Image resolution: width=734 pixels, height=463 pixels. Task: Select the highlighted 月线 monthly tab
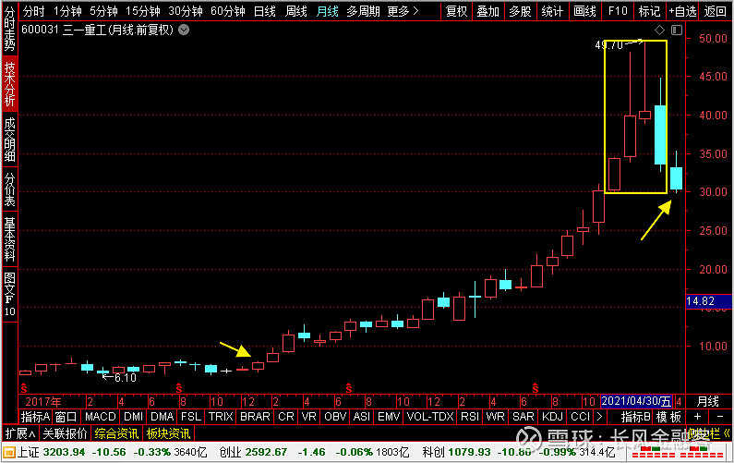pyautogui.click(x=327, y=11)
